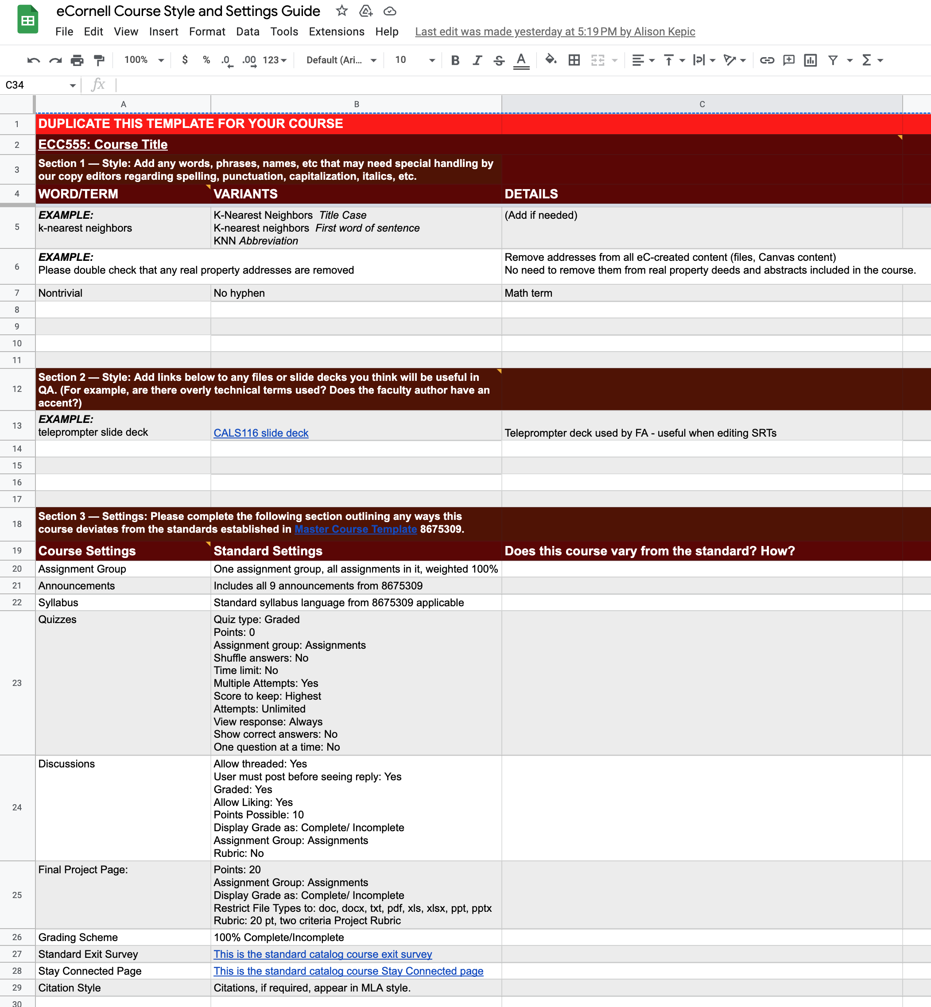Expand the merge cells options arrow

[x=614, y=61]
